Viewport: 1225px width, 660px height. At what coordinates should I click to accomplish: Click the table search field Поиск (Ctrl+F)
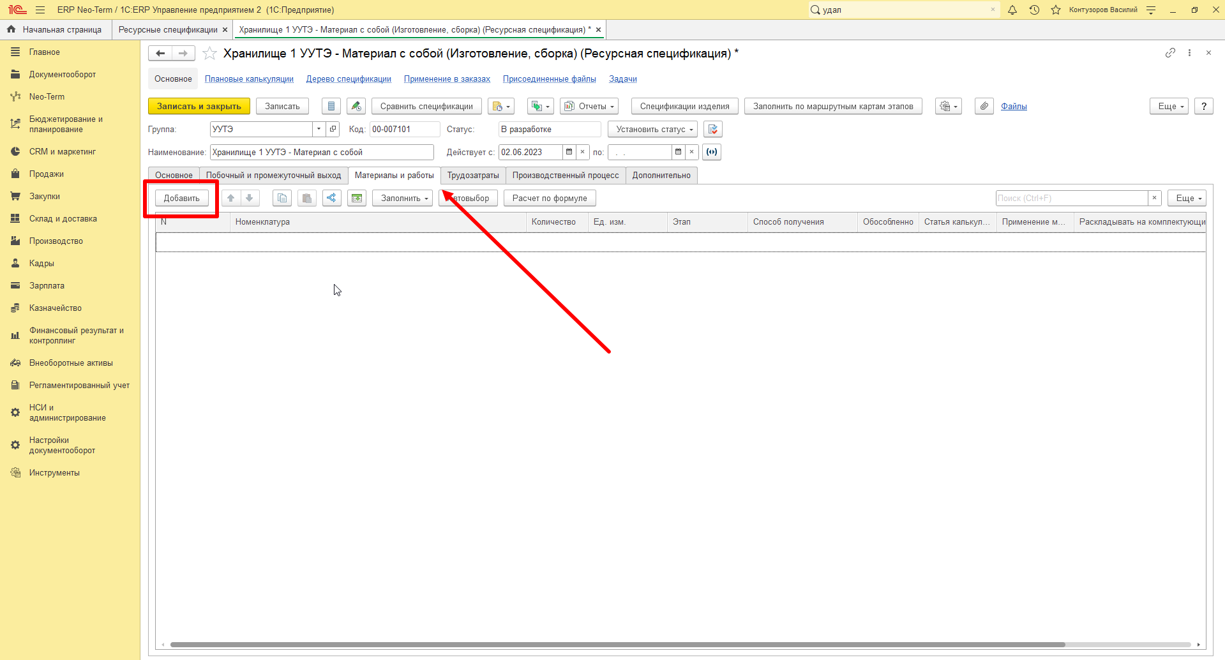click(1072, 198)
